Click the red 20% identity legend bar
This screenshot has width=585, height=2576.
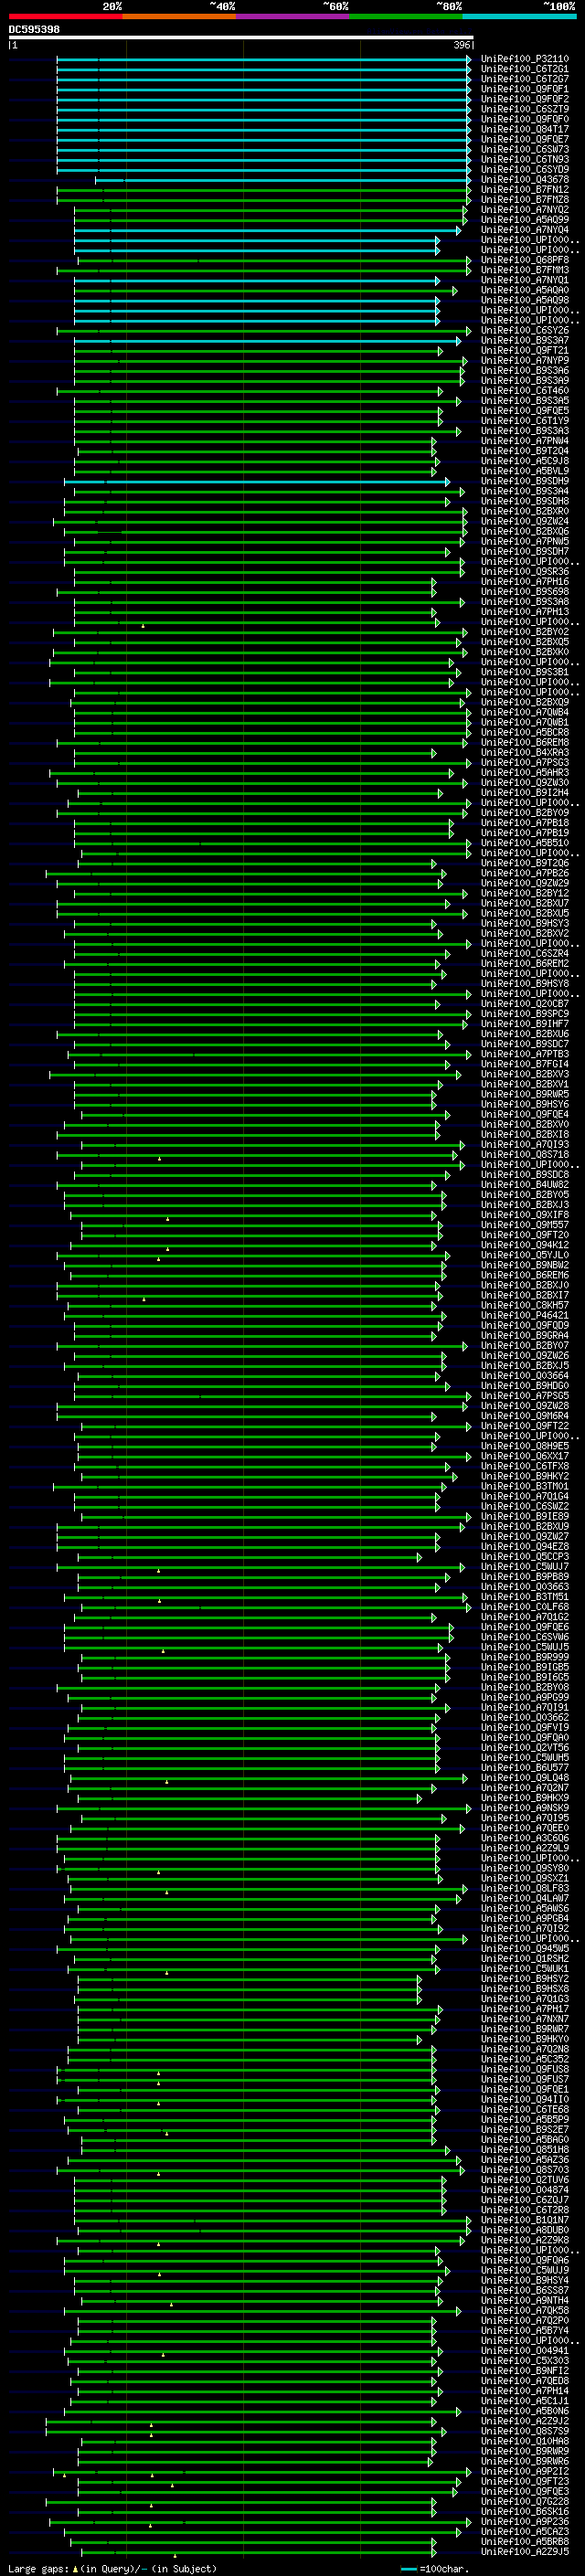tap(65, 16)
